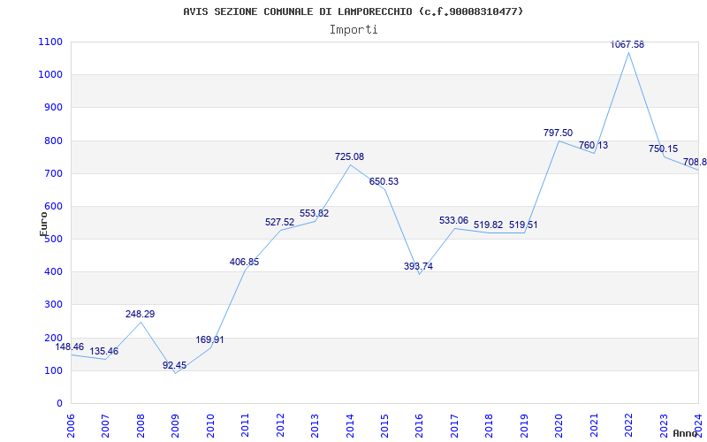Select the 1067.58 peak data label
The height and width of the screenshot is (442, 707).
627,45
